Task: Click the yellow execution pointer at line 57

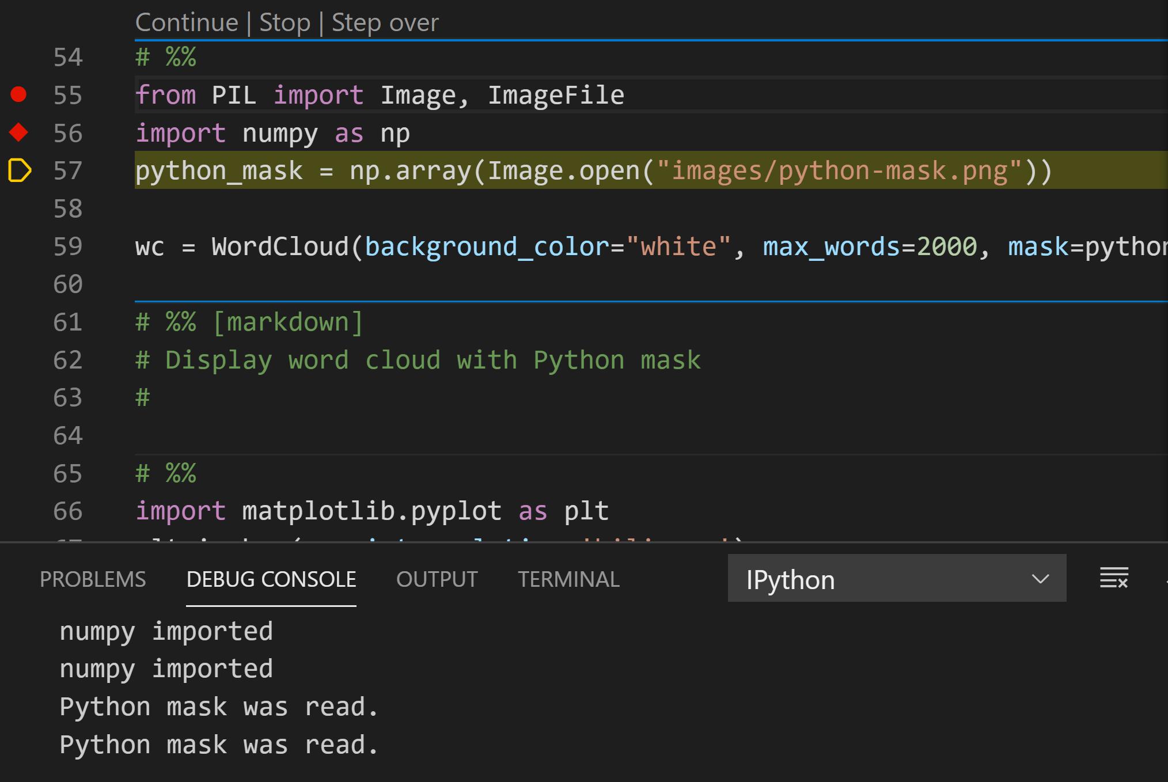Action: (19, 170)
